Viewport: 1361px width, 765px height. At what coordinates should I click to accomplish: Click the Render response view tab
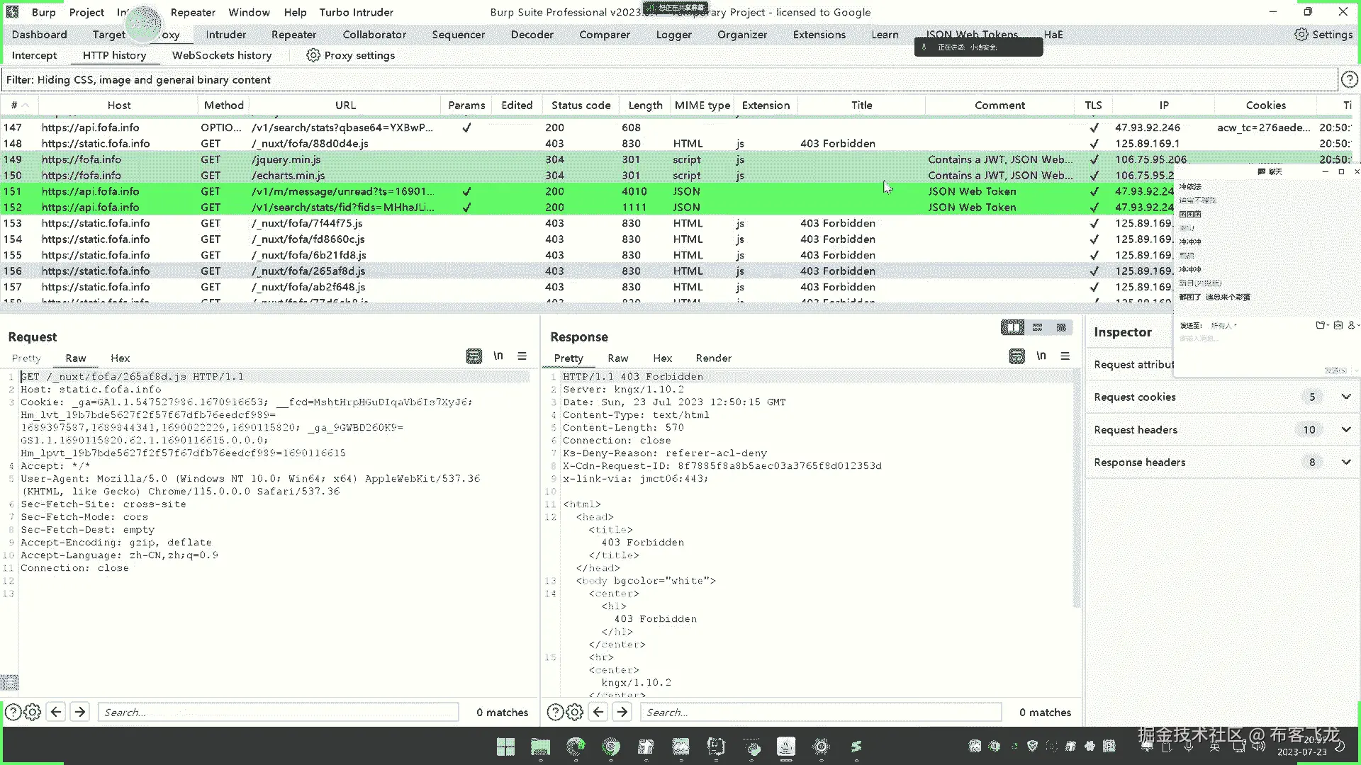coord(713,358)
